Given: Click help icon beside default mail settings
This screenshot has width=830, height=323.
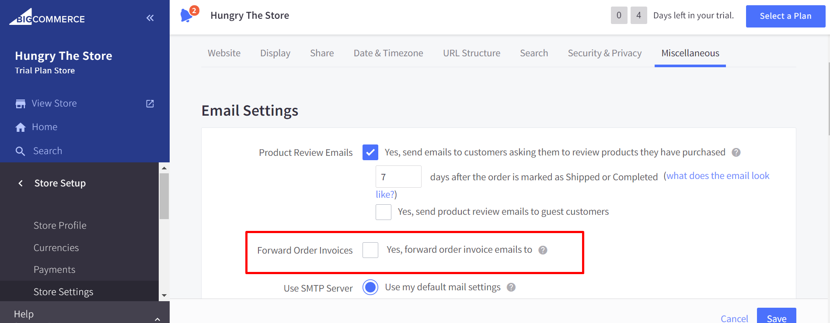Looking at the screenshot, I should click(x=511, y=287).
